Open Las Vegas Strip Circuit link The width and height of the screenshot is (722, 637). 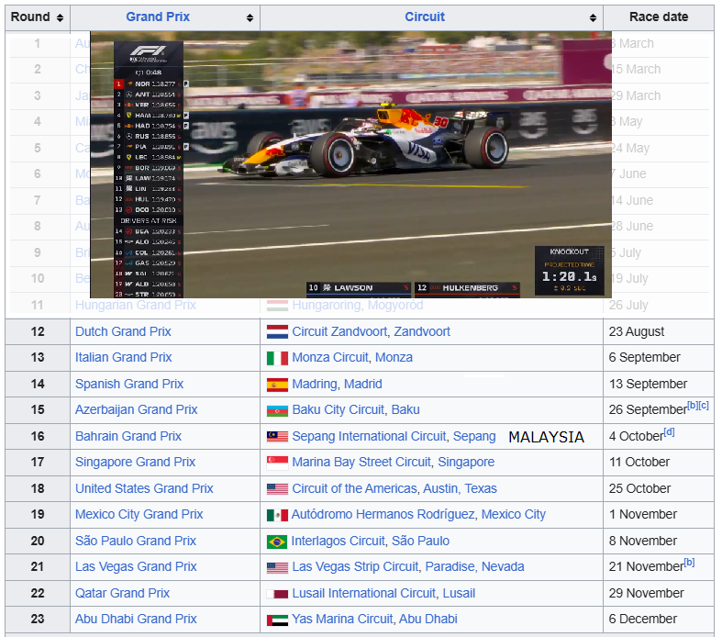point(355,566)
